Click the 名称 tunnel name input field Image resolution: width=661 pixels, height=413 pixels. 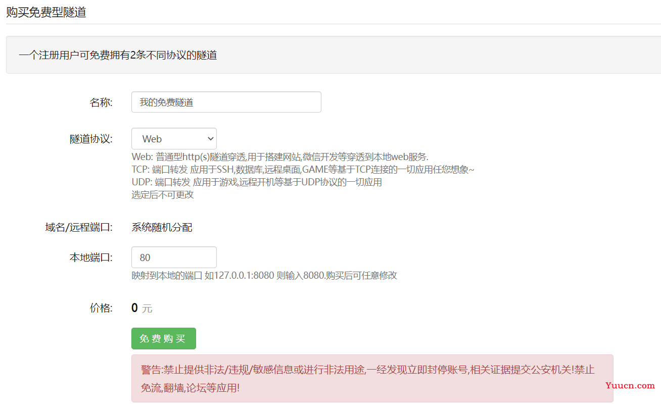[226, 102]
